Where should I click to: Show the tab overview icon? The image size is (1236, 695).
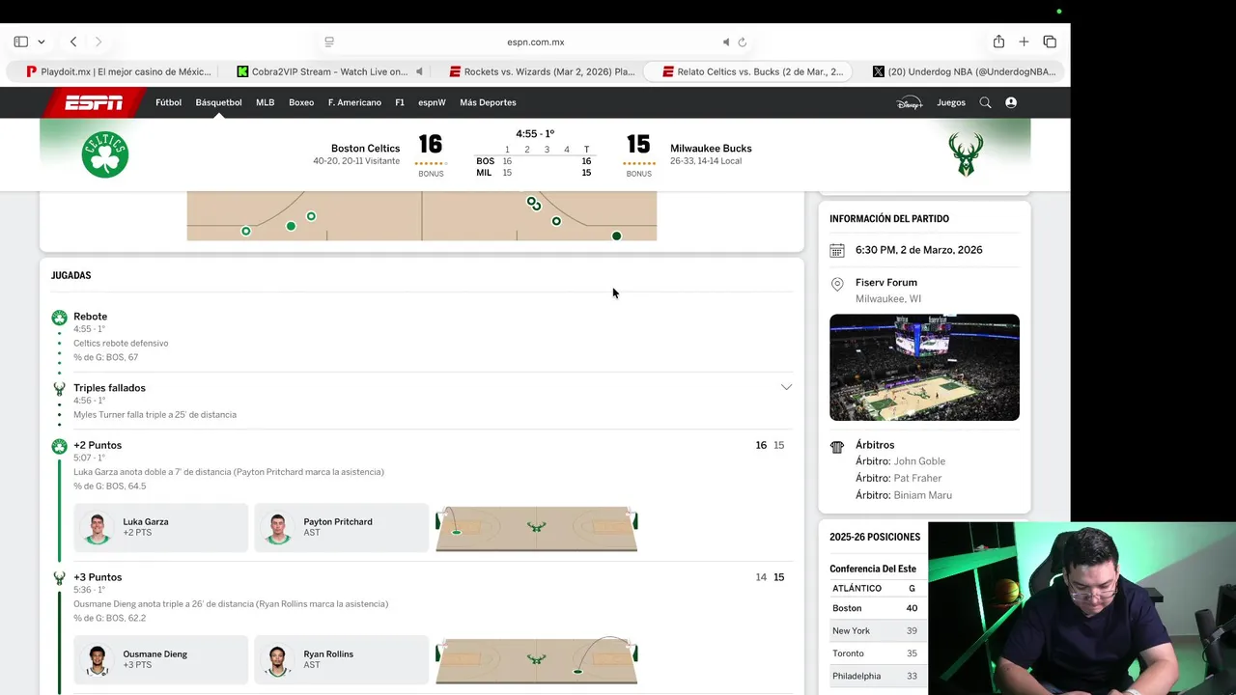click(1050, 42)
